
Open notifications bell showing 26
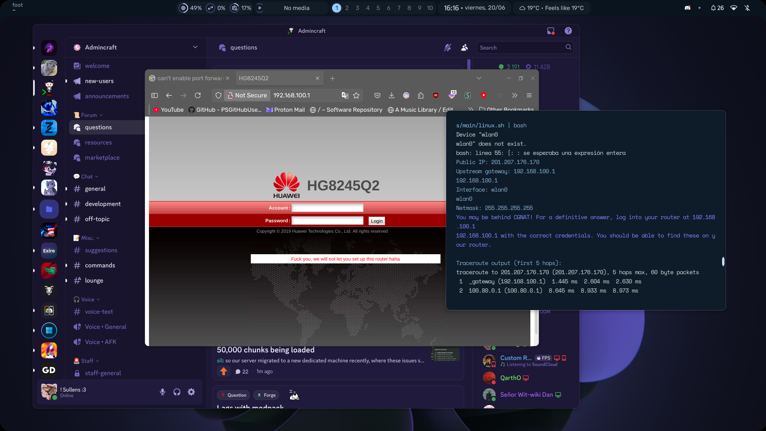point(717,8)
